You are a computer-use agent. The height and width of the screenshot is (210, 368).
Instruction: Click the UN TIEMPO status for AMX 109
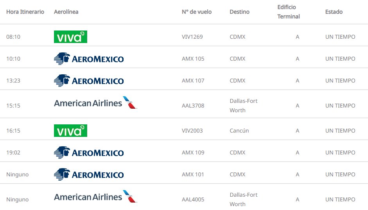340,153
